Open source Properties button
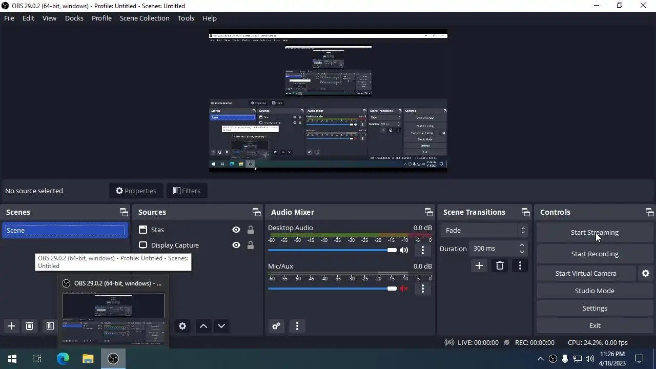The image size is (656, 369). point(136,191)
